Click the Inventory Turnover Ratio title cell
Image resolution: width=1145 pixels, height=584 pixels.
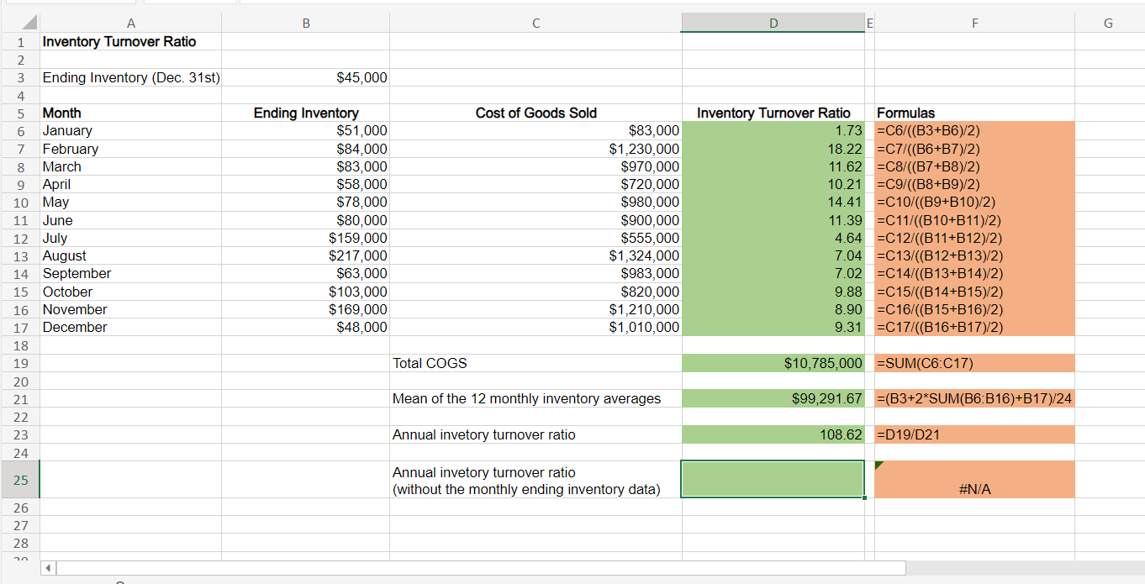tap(119, 41)
